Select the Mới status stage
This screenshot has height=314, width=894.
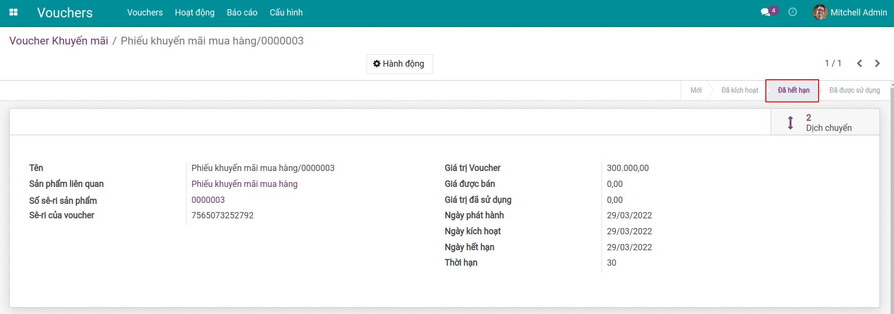[696, 90]
